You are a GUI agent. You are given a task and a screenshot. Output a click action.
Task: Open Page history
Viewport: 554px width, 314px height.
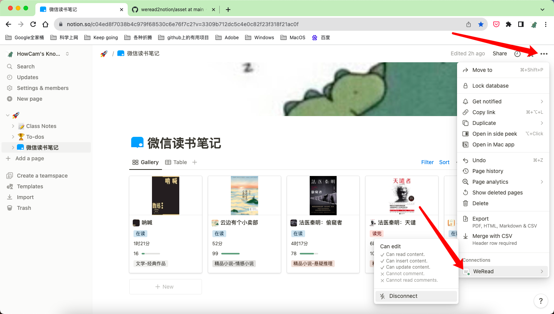(503, 171)
